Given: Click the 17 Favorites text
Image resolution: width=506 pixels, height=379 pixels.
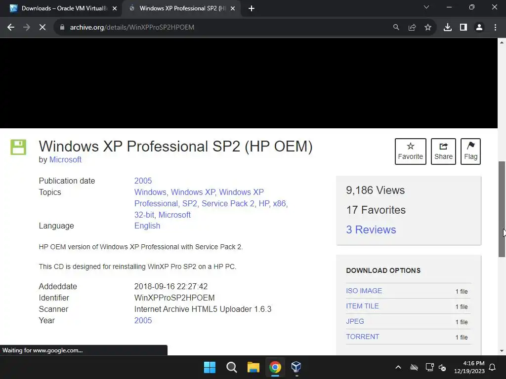Looking at the screenshot, I should click(376, 210).
